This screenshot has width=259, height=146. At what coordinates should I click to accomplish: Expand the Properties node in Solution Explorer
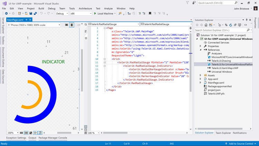tap(200, 46)
